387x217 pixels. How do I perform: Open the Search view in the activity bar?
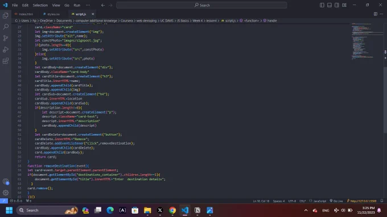tap(6, 27)
